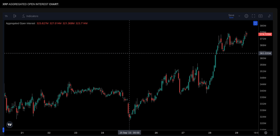Click the 380M price axis label
The height and width of the screenshot is (136, 280).
tap(263, 26)
